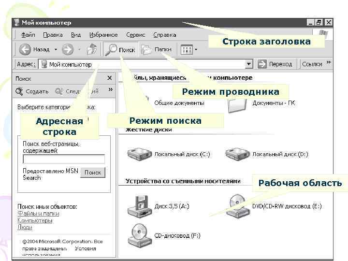Viewport: 348px width, 261px height.
Task: Go up one folder level icon
Action: (x=92, y=49)
